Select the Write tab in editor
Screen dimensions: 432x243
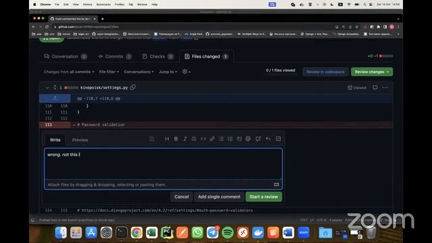pos(55,140)
